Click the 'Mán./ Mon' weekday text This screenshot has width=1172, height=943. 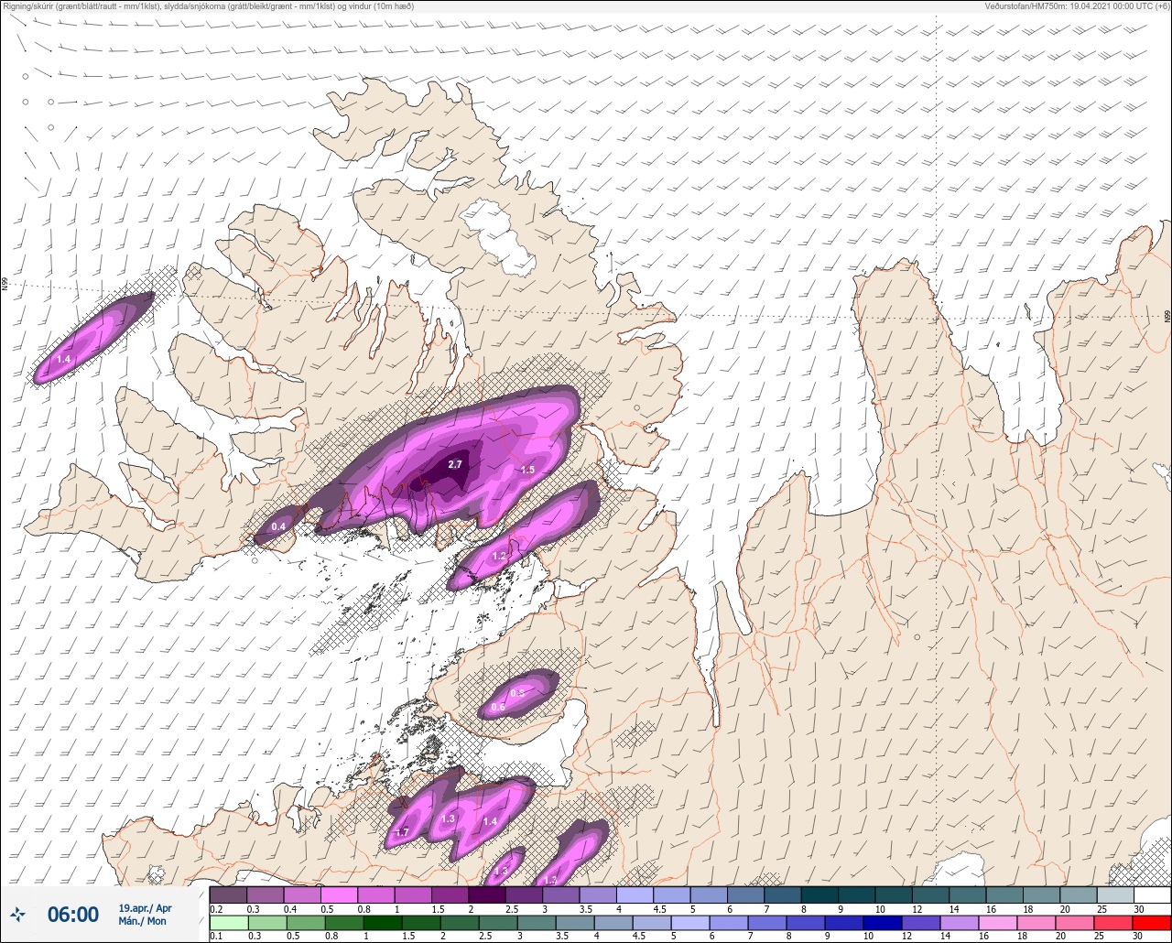[143, 922]
